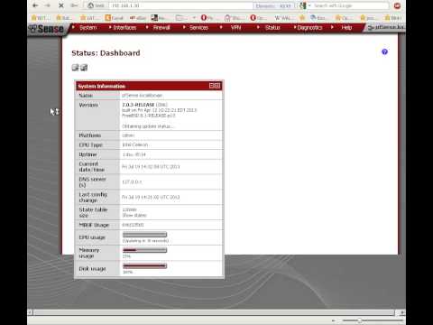This screenshot has width=433, height=325.
Task: Click the MBUF Usage row label
Action: click(x=94, y=225)
